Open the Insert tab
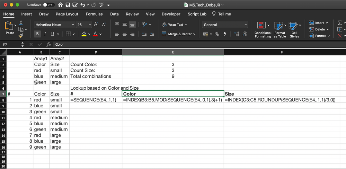 (26, 14)
